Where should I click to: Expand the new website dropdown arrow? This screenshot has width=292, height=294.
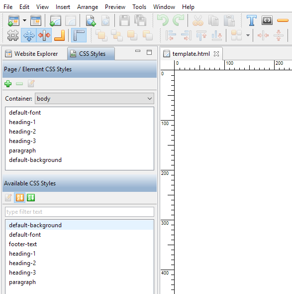tap(24, 20)
